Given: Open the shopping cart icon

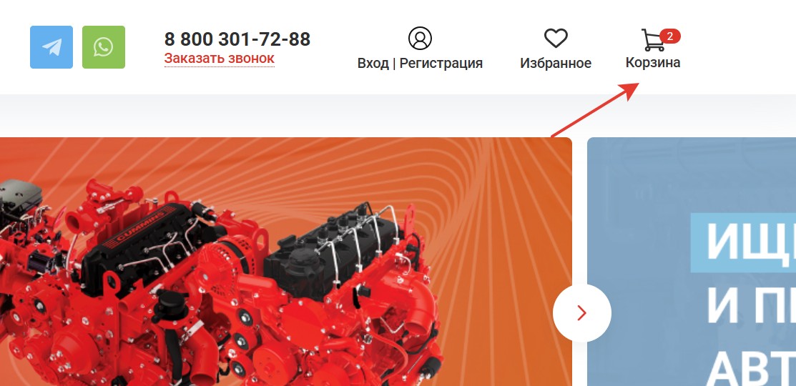Looking at the screenshot, I should click(652, 40).
